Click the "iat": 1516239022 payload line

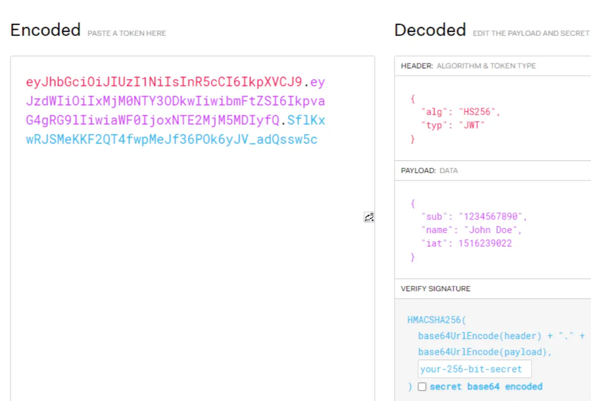click(466, 243)
